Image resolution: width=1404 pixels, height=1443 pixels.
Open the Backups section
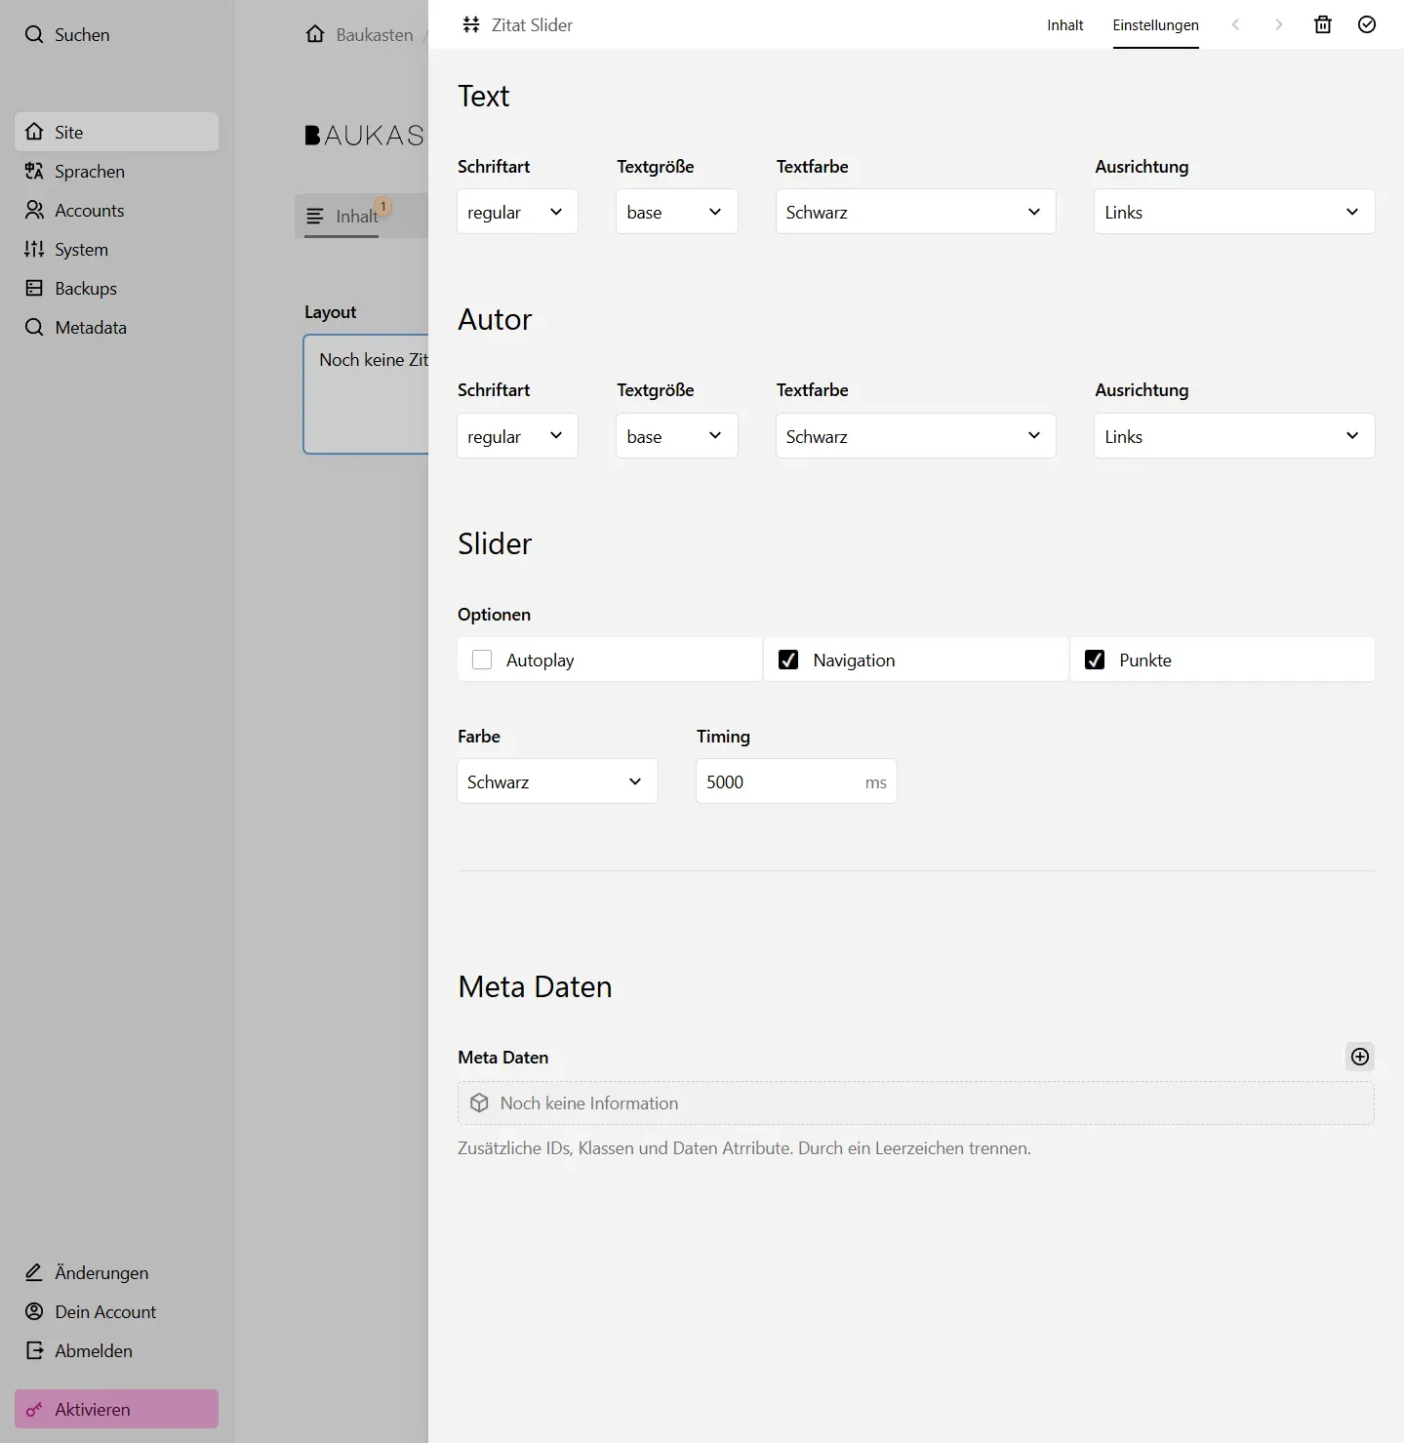click(85, 288)
